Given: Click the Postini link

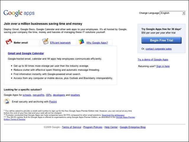Looking at the screenshot, I should click(53, 102).
